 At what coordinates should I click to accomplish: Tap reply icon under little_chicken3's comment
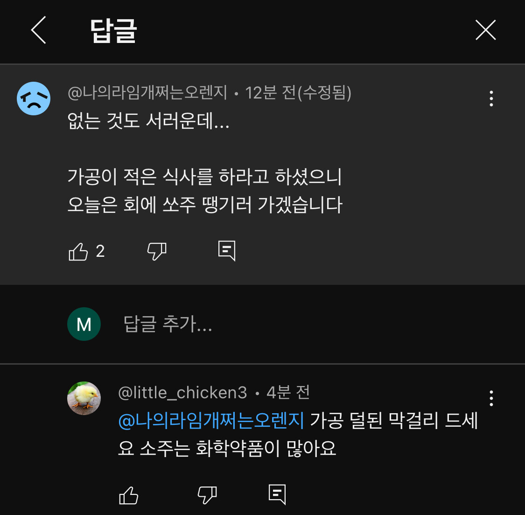click(277, 494)
